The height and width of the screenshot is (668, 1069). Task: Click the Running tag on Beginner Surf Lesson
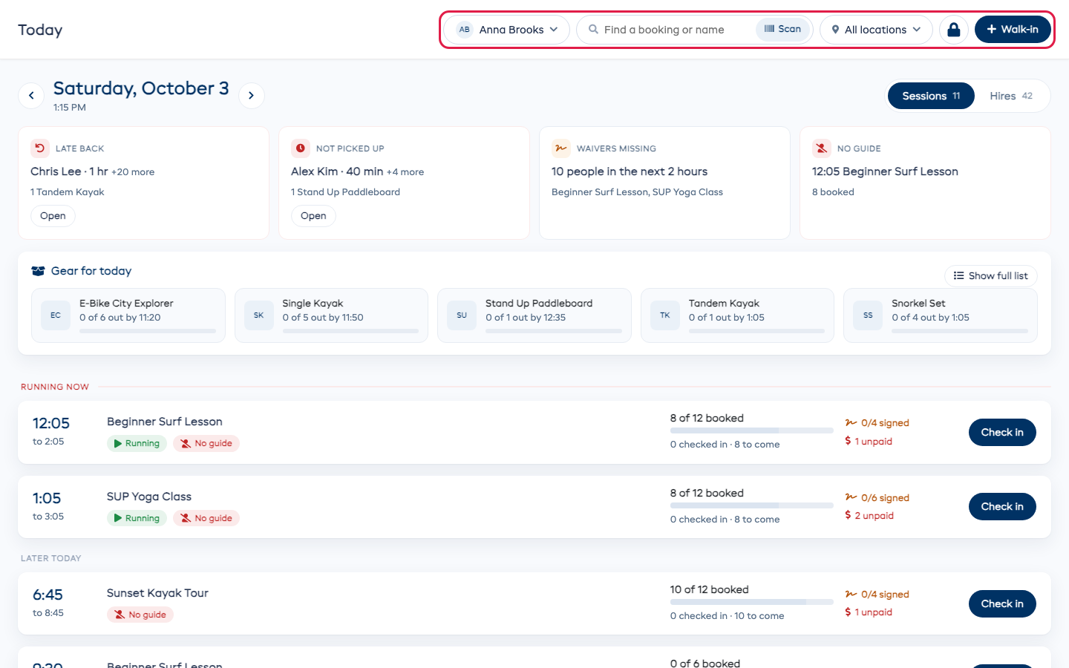[x=137, y=443]
